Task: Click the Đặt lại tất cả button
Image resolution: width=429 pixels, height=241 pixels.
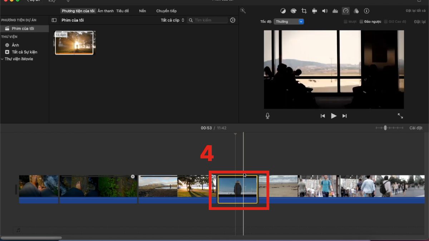Action: click(416, 11)
